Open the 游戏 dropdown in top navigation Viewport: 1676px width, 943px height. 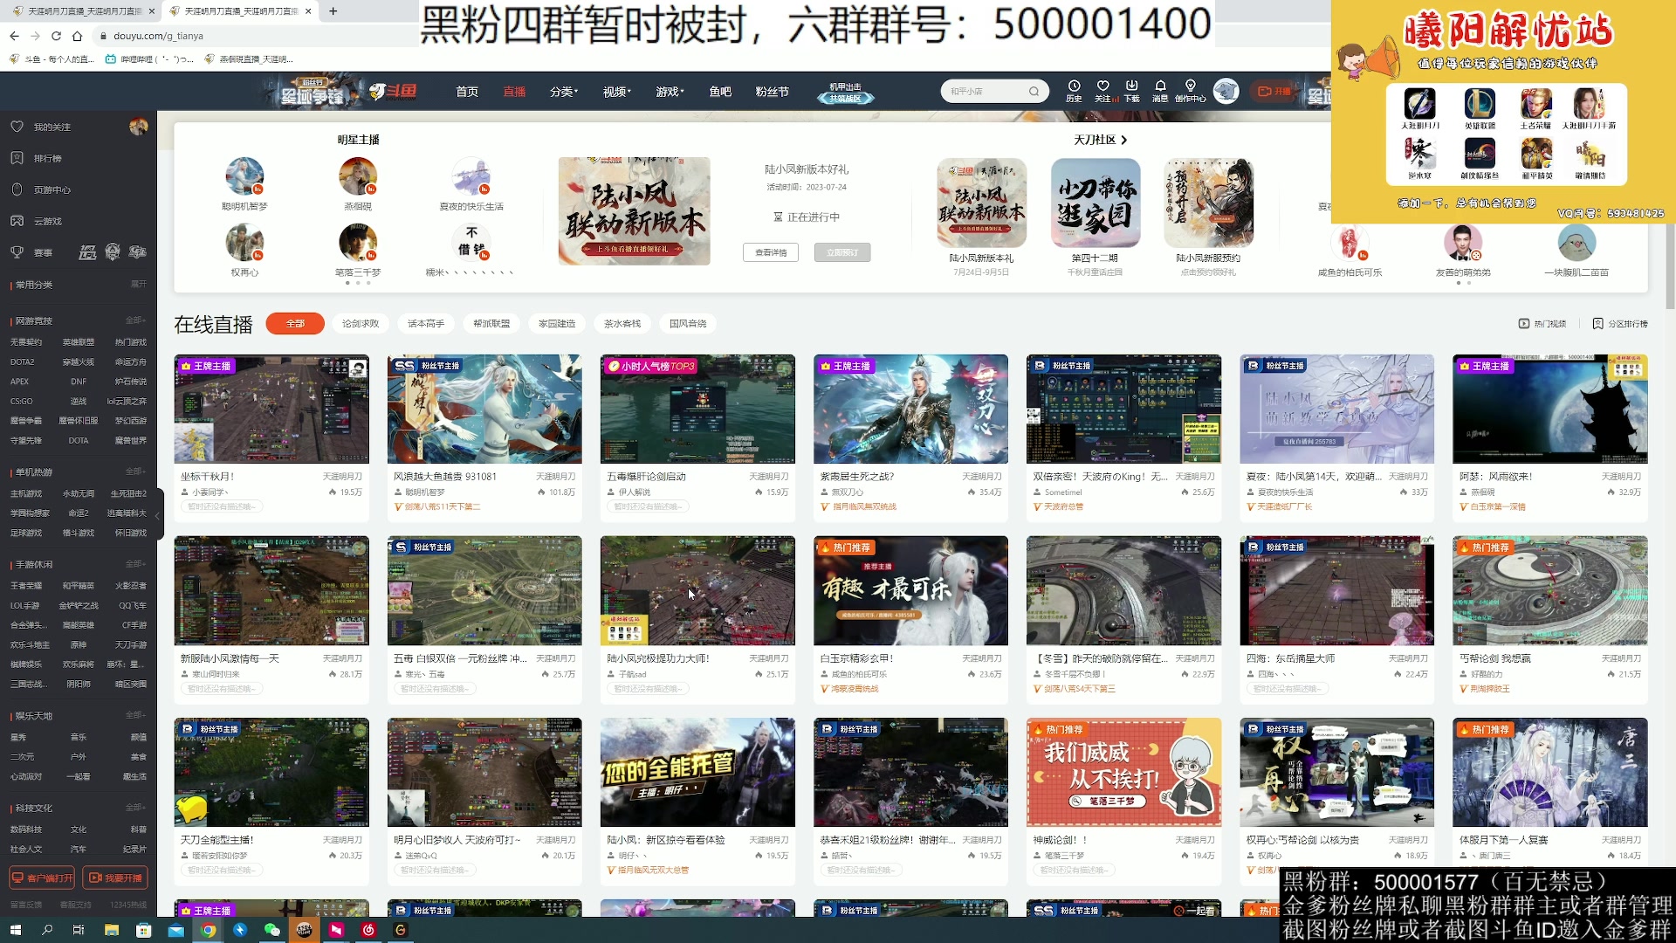click(x=668, y=91)
